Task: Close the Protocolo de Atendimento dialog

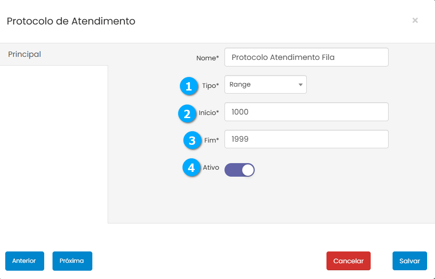Action: point(415,20)
